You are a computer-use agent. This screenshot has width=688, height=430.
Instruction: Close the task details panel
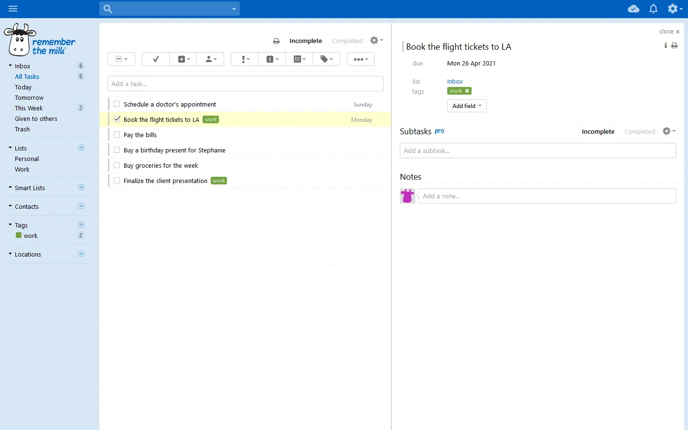click(x=669, y=32)
